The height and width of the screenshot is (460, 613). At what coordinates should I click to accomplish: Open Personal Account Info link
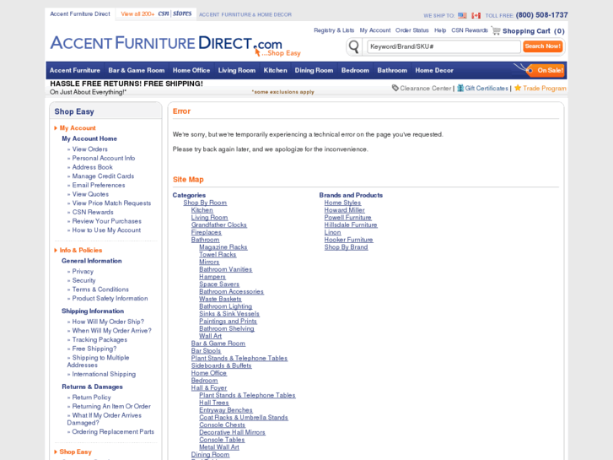[x=104, y=158]
